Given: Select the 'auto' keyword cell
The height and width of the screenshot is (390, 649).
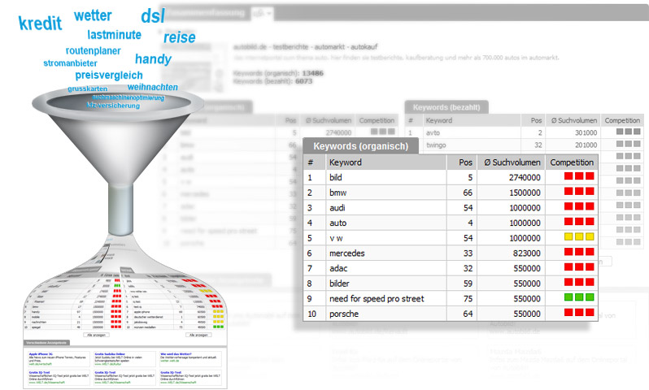Looking at the screenshot, I should (x=338, y=223).
